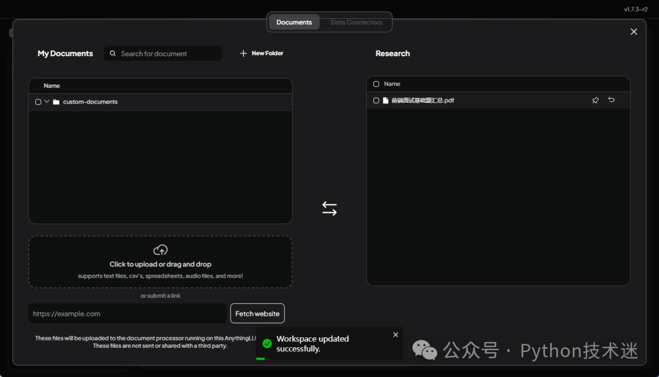
Task: Click the move-to-workspace swap arrows icon
Action: [x=329, y=209]
